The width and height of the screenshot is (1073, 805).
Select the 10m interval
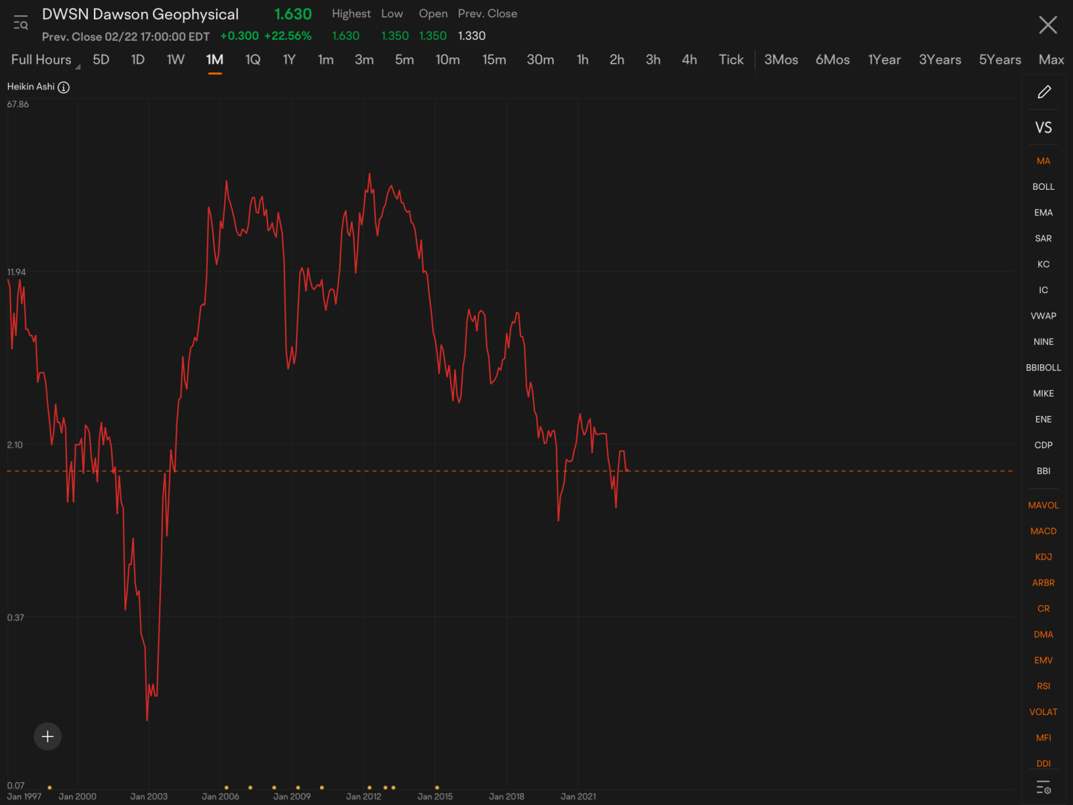pyautogui.click(x=448, y=60)
